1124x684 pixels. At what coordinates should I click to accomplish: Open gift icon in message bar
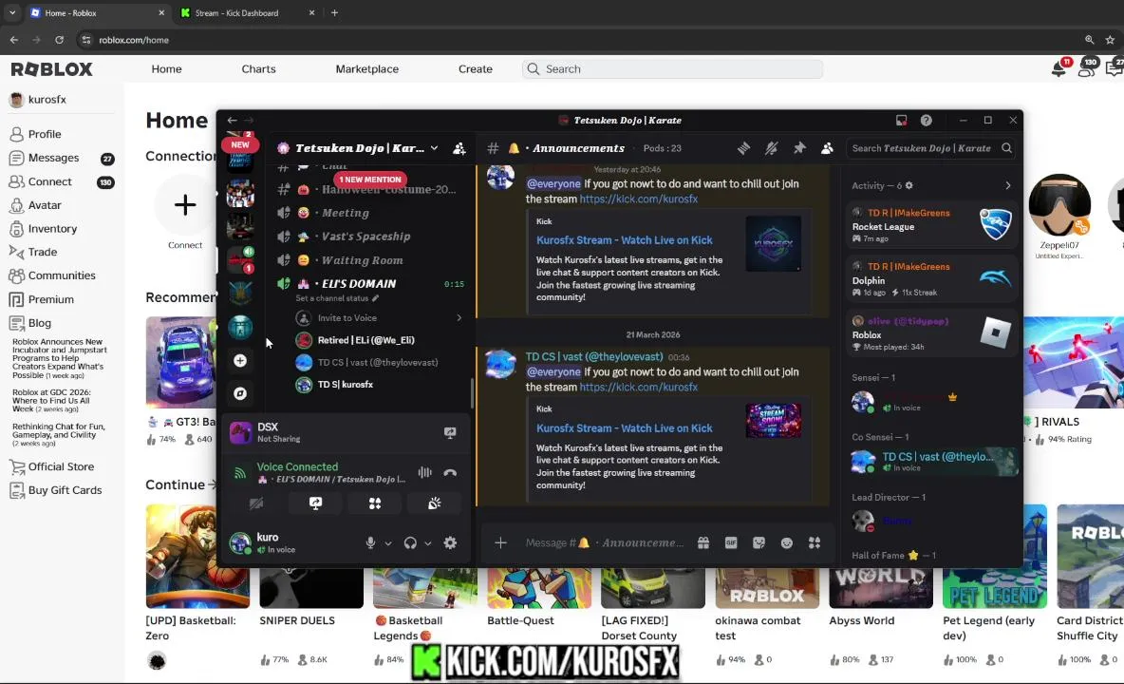[x=703, y=542]
